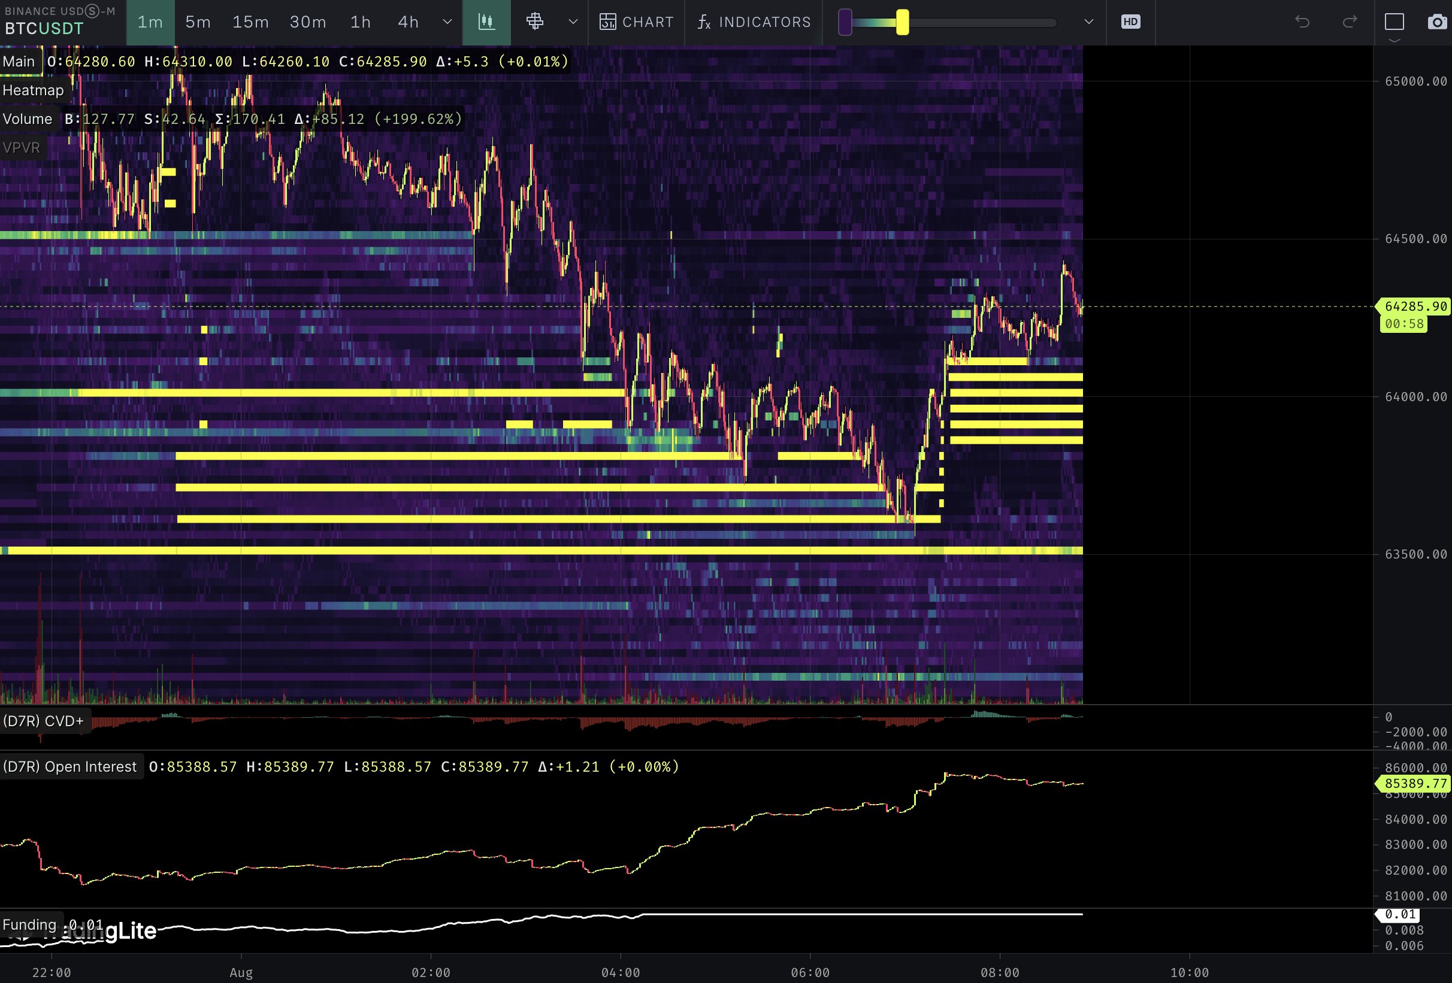Open the CHART settings button
Screen dimensions: 1452x983
(637, 23)
